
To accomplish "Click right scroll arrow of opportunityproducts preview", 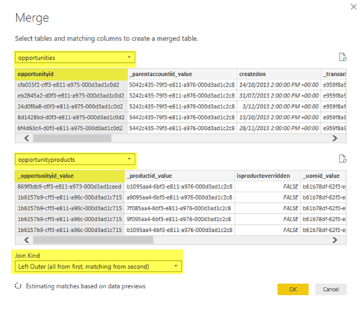I will click(334, 240).
